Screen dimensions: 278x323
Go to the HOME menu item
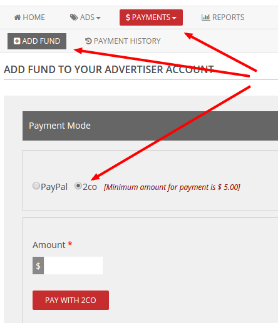point(29,17)
